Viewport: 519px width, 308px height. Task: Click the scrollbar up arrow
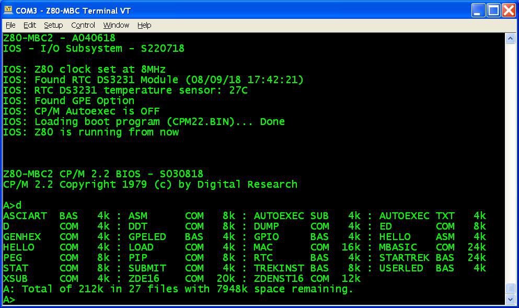(x=510, y=38)
